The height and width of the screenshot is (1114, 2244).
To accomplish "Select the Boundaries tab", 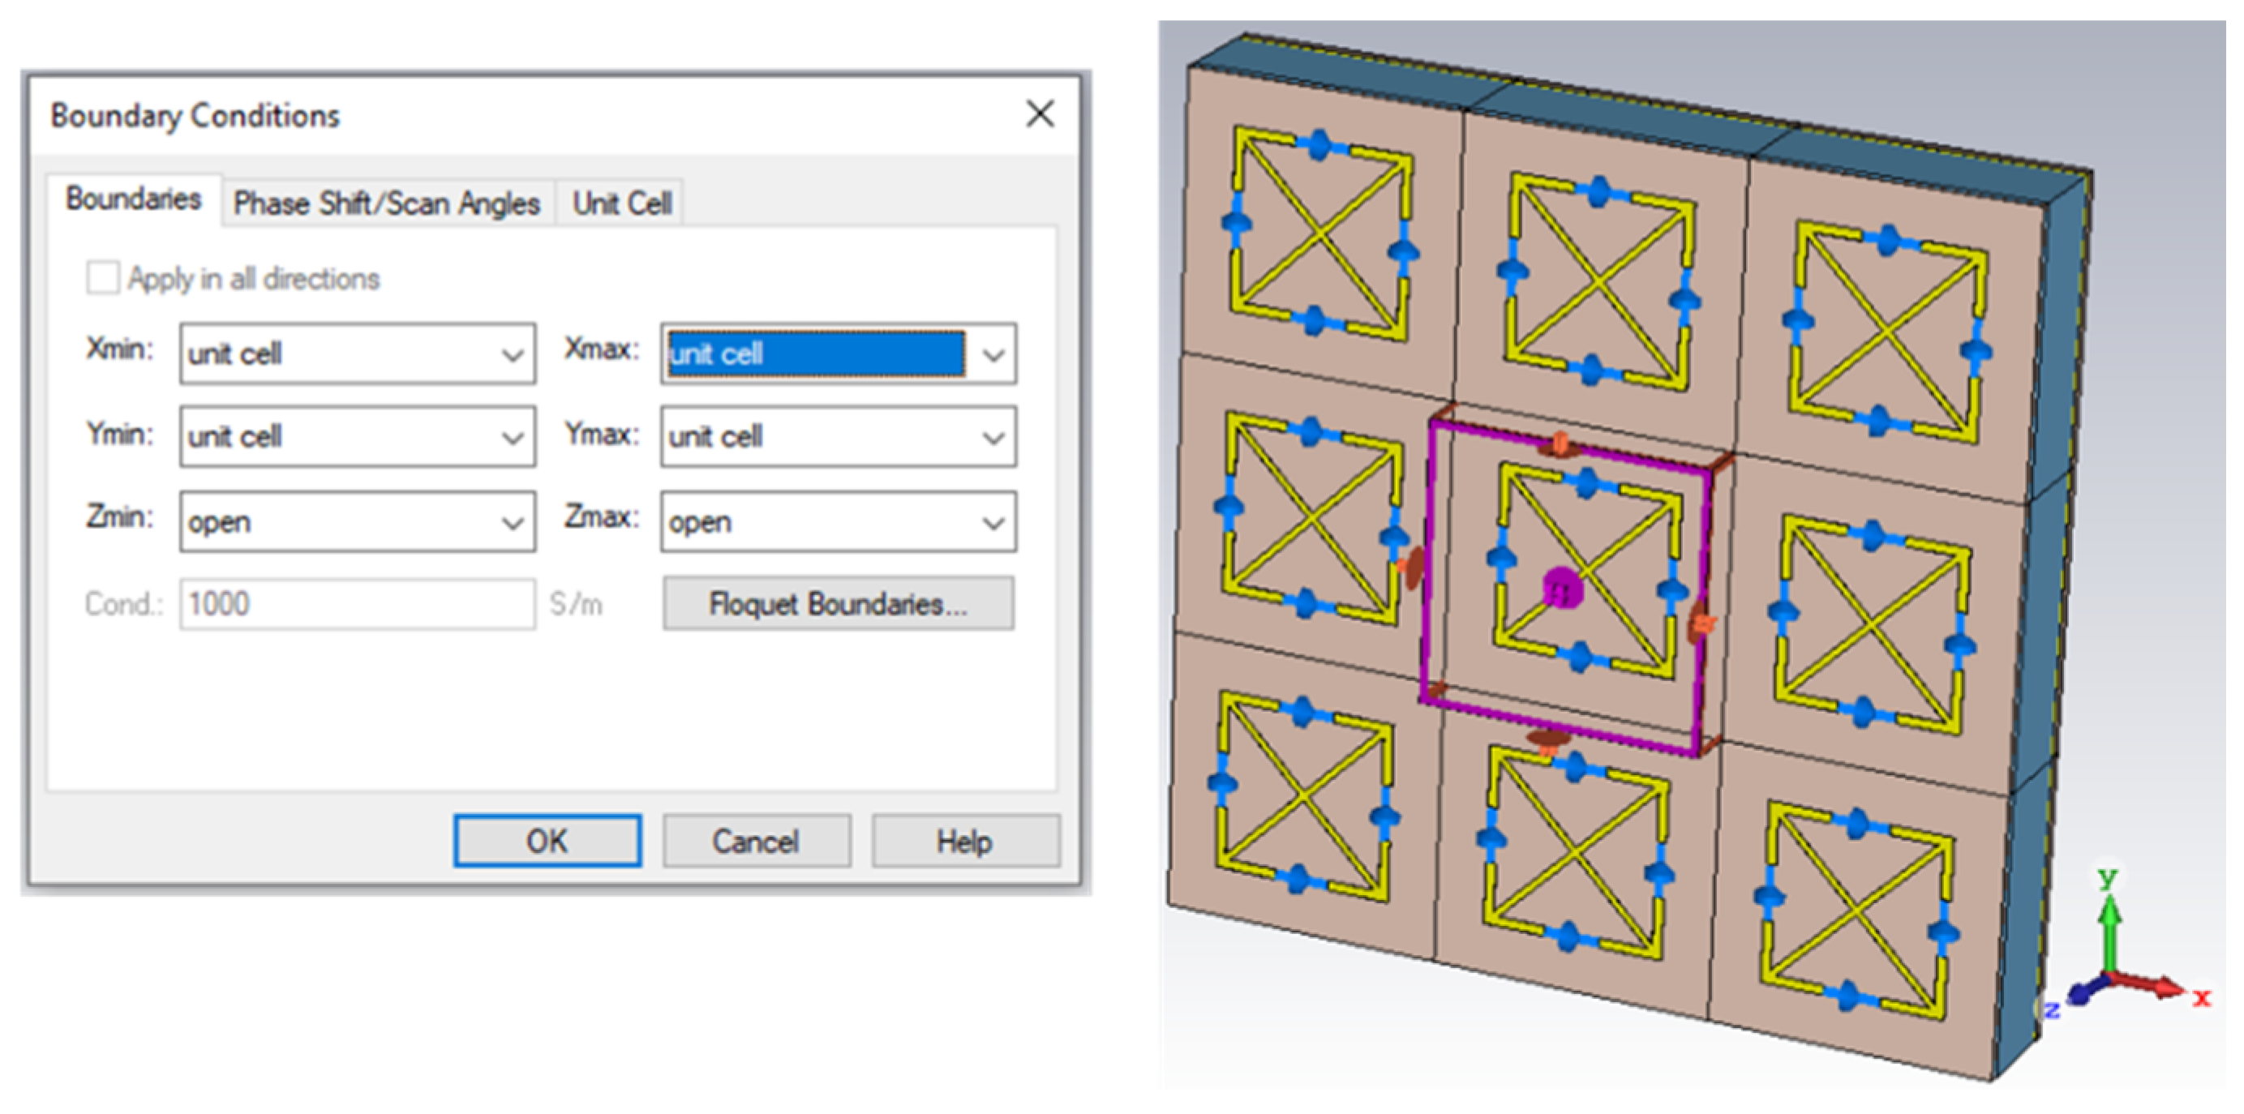I will 133,199.
